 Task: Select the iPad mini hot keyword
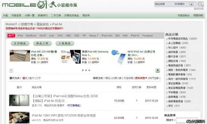(x=107, y=36)
